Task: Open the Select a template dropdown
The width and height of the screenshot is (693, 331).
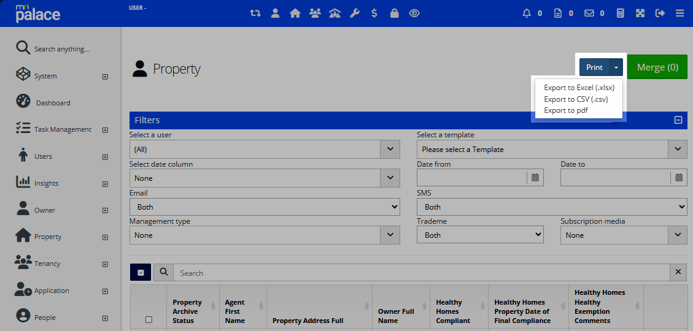Action: pos(552,149)
